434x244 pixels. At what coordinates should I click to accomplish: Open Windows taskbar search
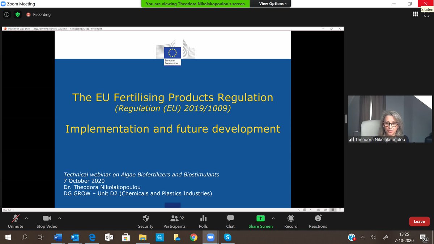pos(25,237)
